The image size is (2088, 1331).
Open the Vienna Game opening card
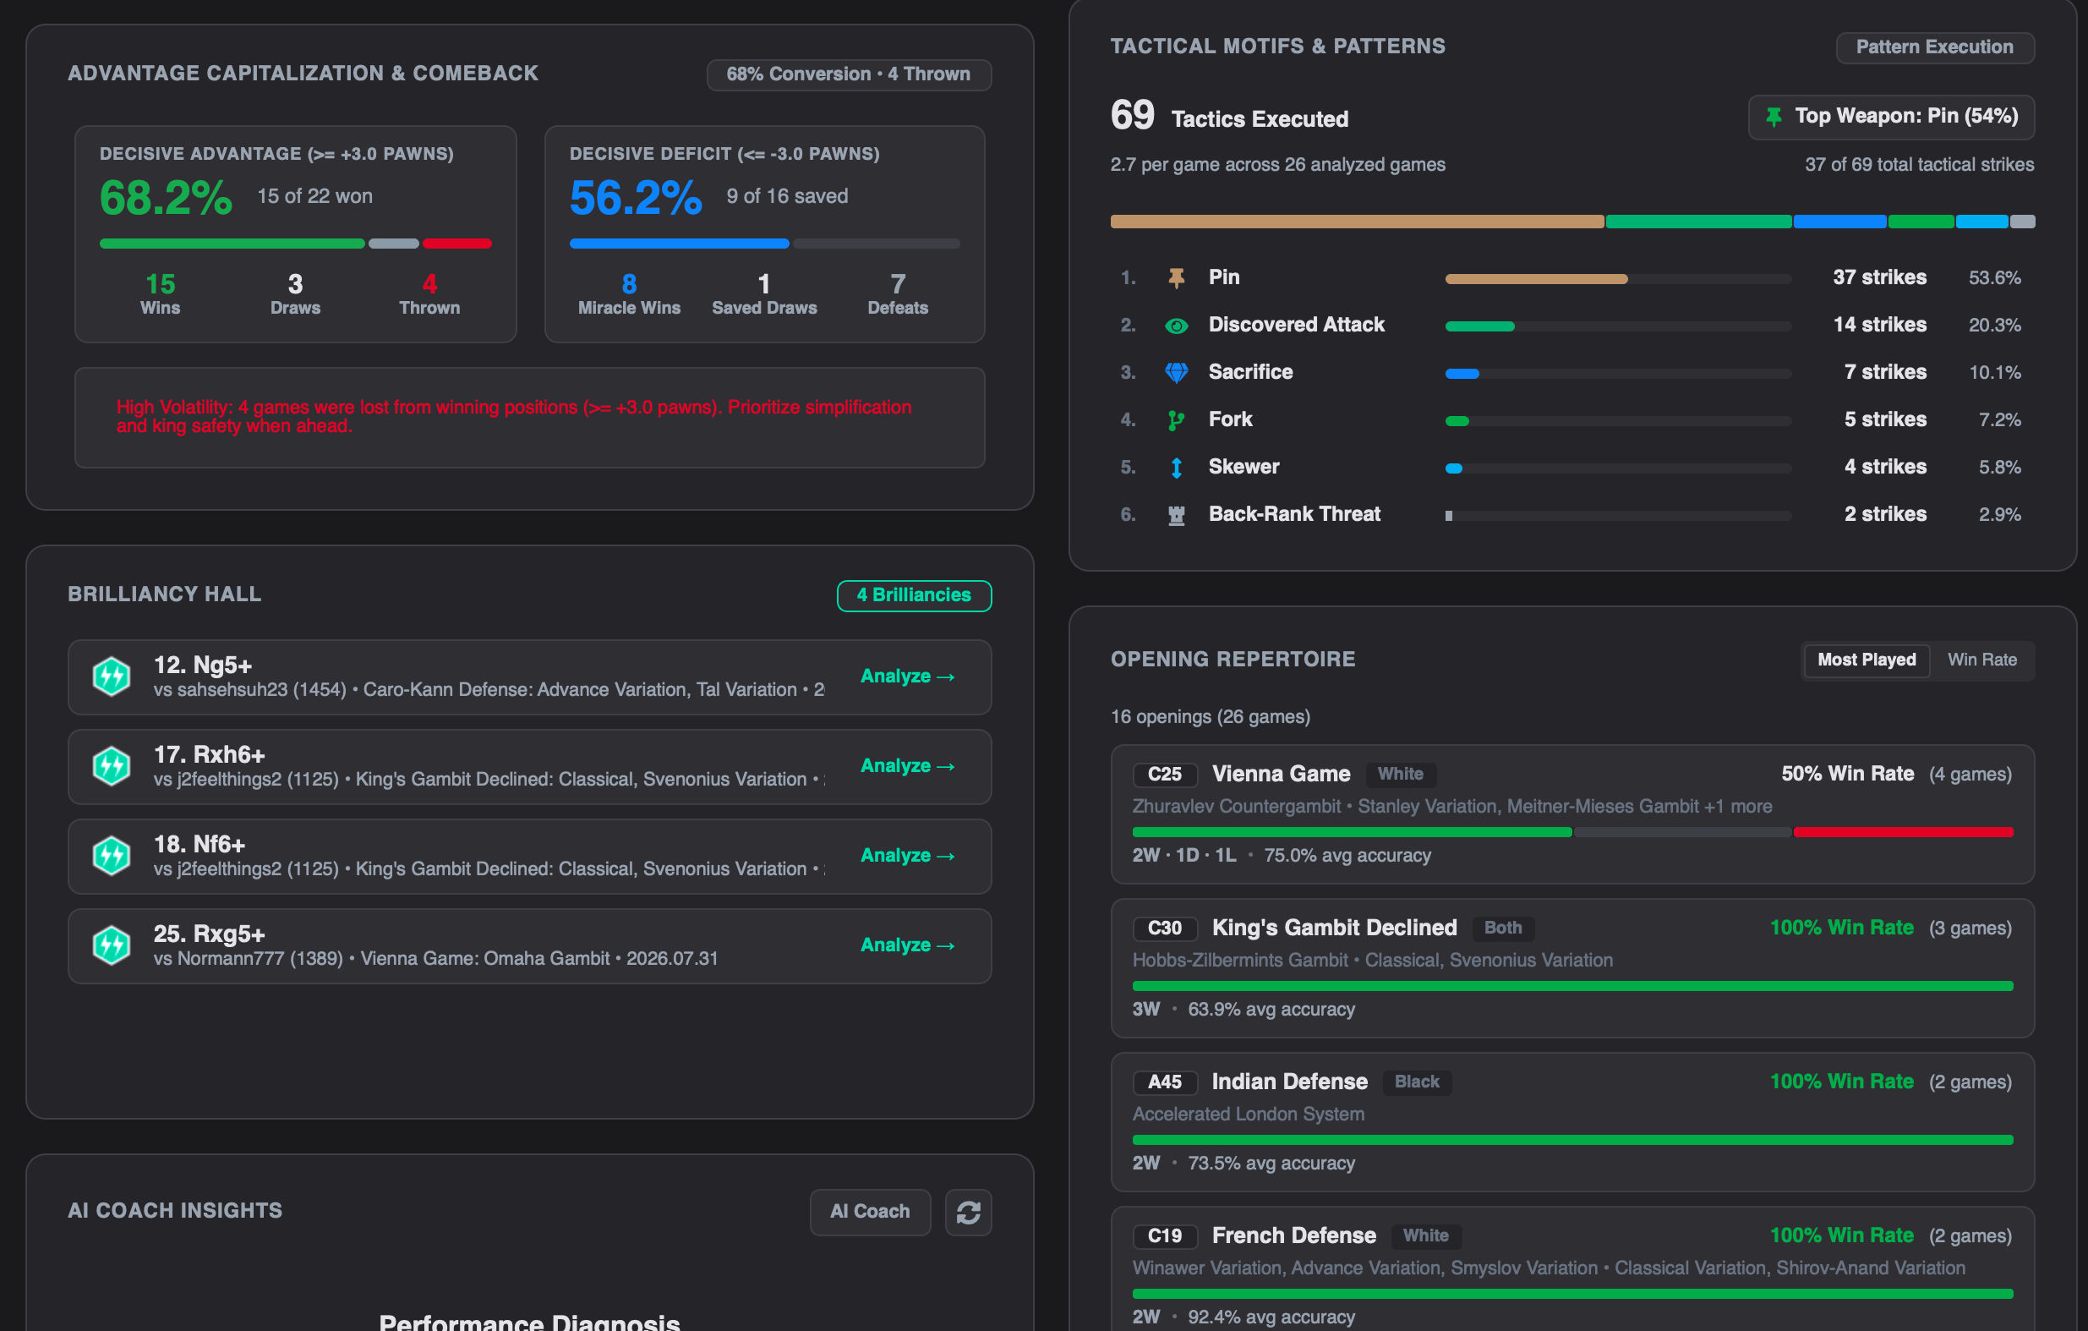coord(1572,813)
